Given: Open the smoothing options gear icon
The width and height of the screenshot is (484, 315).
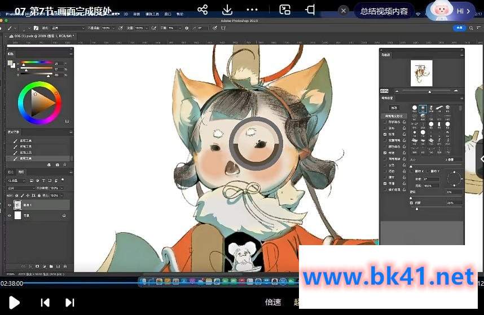Looking at the screenshot, I should click(187, 28).
